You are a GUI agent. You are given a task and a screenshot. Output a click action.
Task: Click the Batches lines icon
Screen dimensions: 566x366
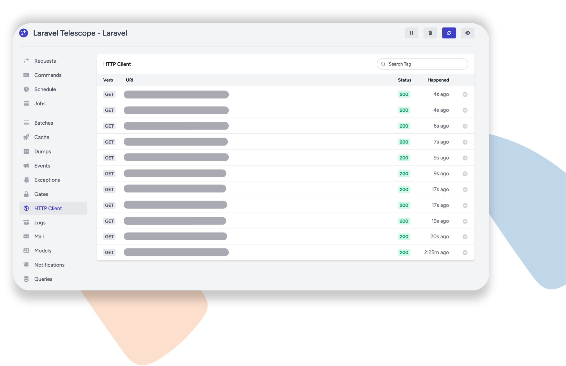pos(26,123)
